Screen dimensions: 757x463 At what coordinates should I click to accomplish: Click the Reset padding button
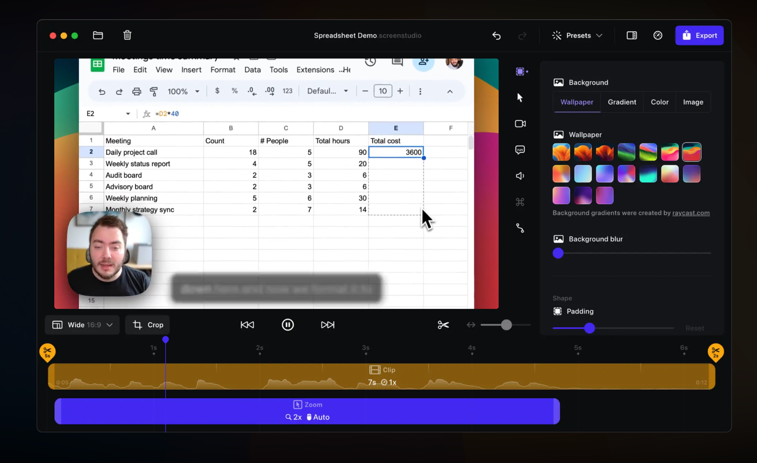click(695, 328)
